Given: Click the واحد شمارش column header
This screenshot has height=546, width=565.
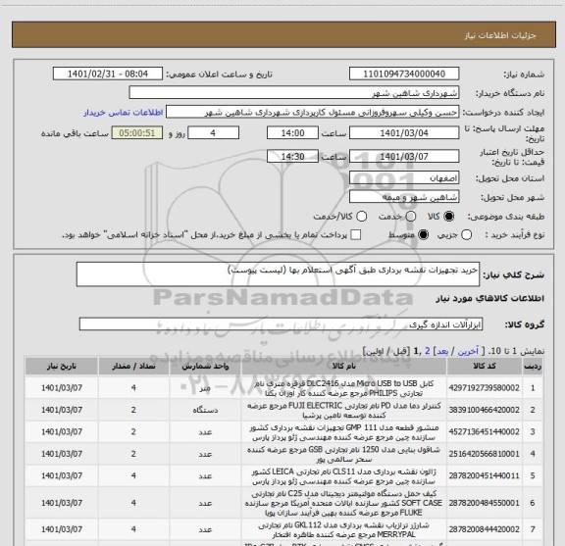Looking at the screenshot, I should [x=205, y=367].
